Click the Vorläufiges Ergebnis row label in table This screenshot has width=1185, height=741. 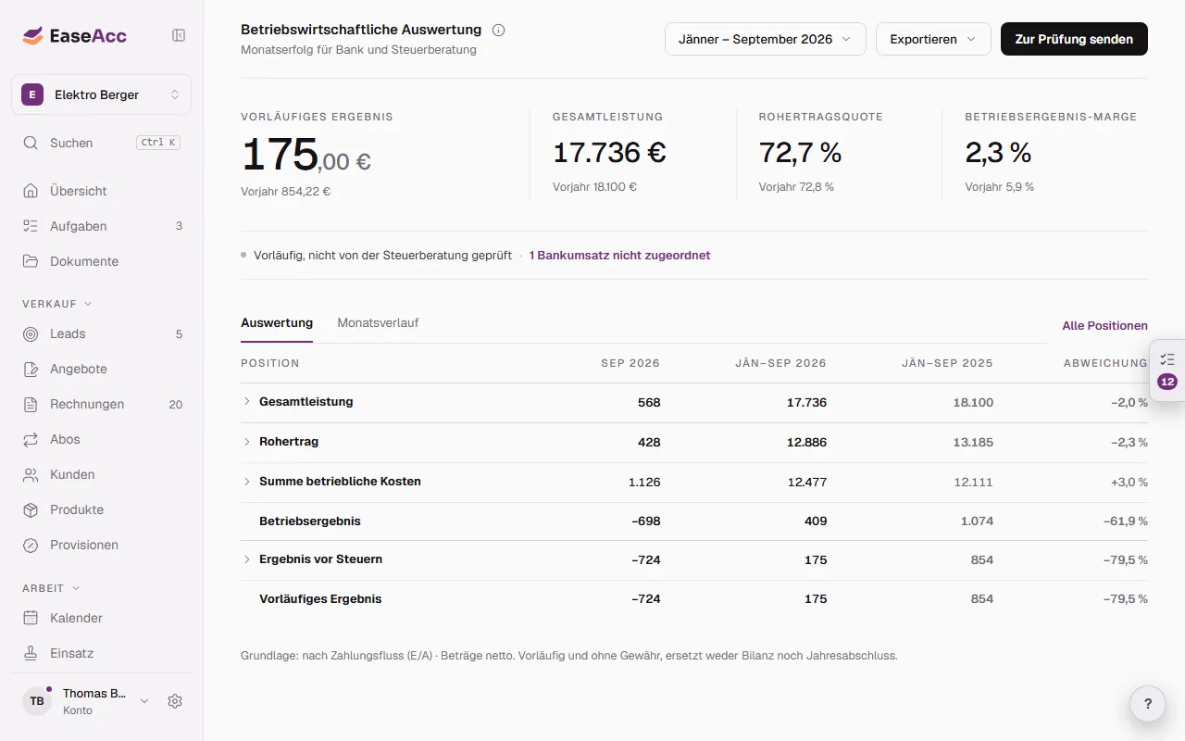(x=320, y=599)
